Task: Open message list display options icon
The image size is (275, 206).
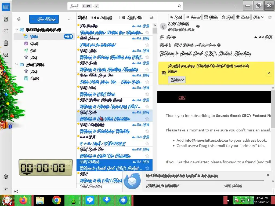Action: point(151,18)
